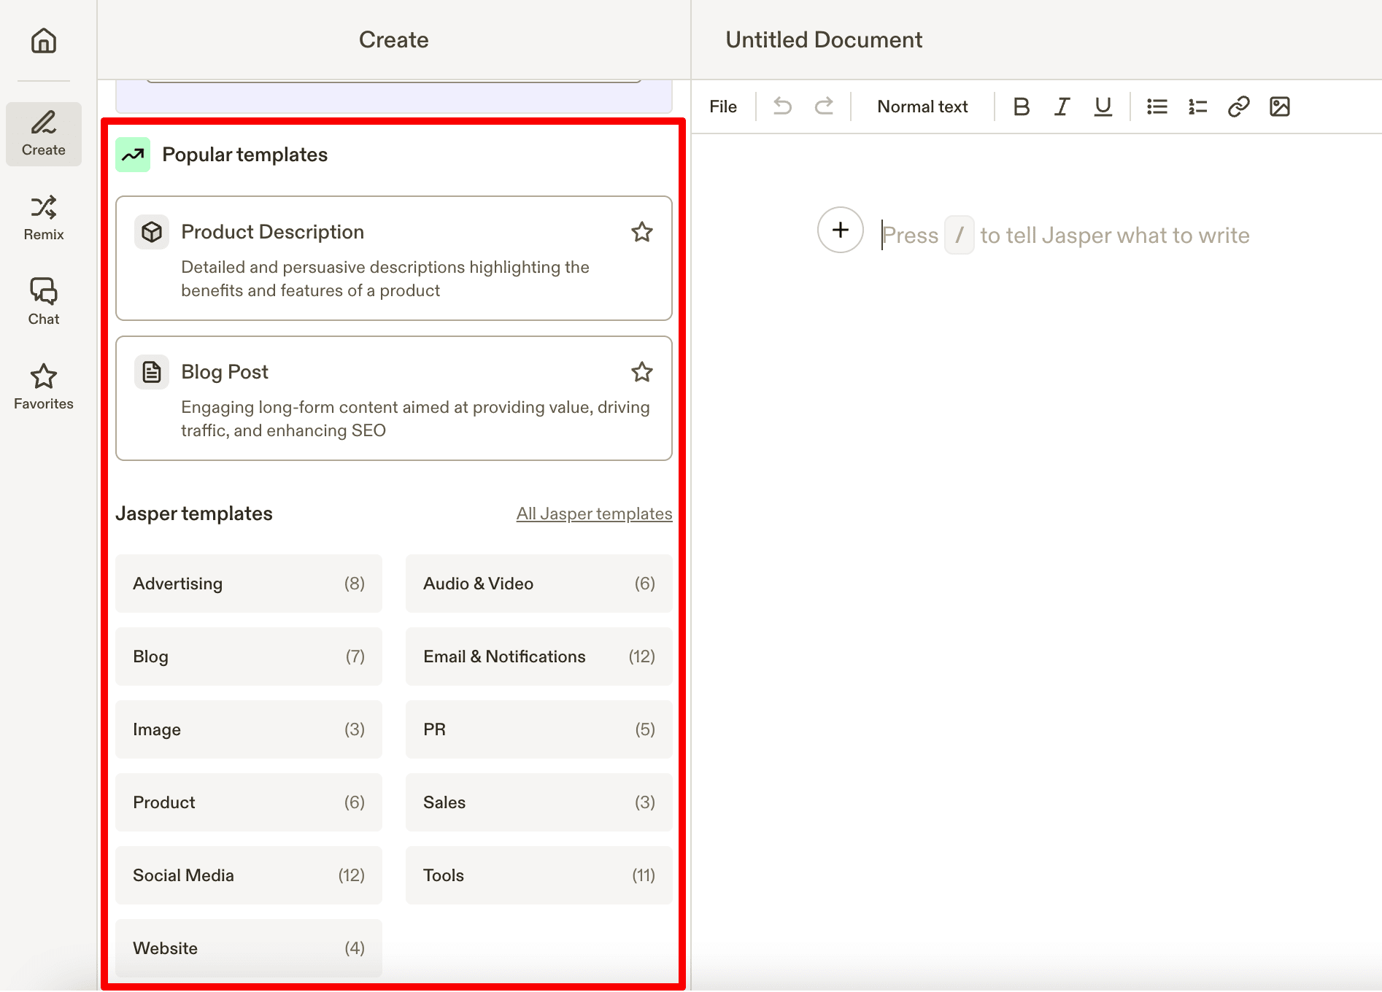The width and height of the screenshot is (1382, 992).
Task: Open All Jasper templates link
Action: point(594,514)
